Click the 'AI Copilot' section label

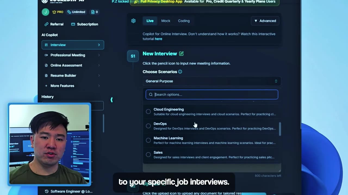coord(49,35)
